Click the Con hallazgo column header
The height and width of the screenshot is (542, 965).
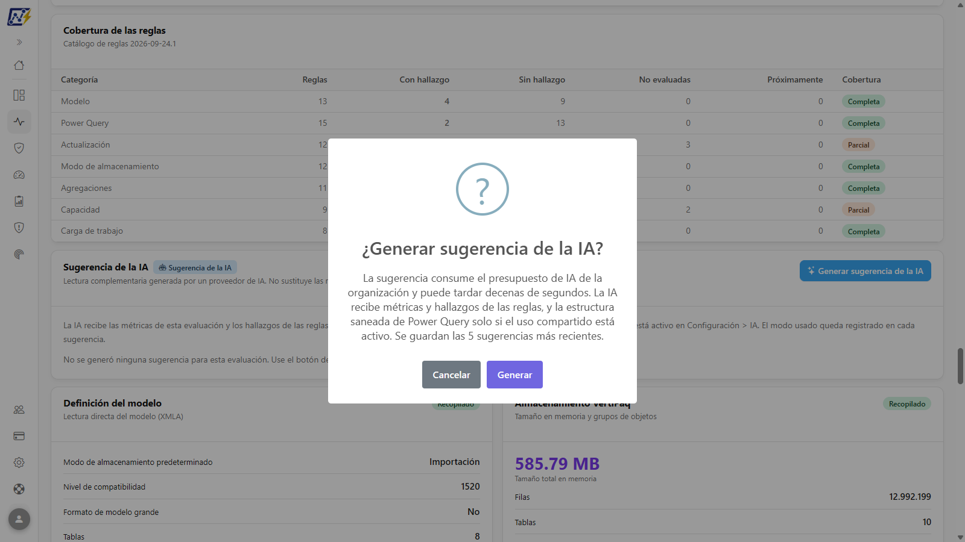pyautogui.click(x=424, y=79)
